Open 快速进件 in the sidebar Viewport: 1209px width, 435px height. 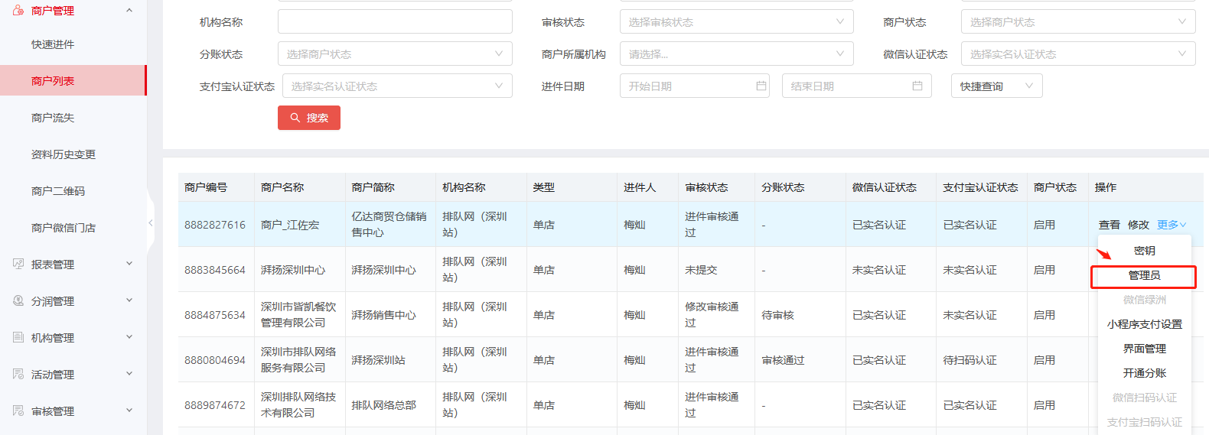tap(53, 44)
